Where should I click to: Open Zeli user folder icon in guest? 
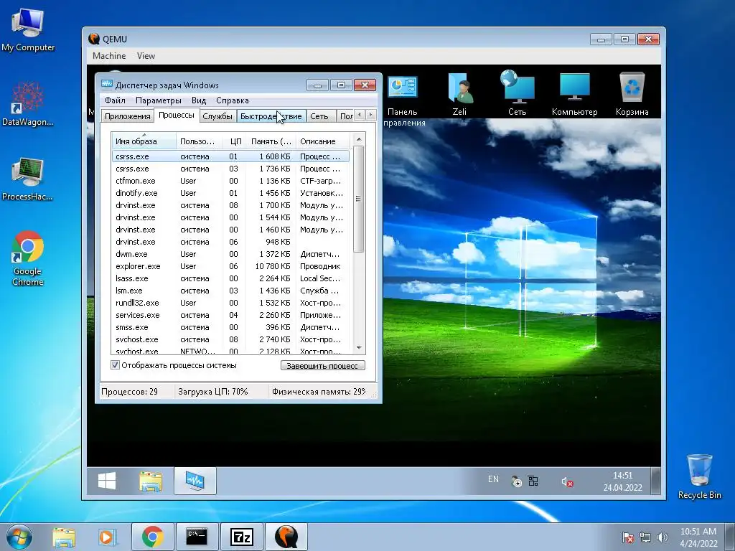459,94
